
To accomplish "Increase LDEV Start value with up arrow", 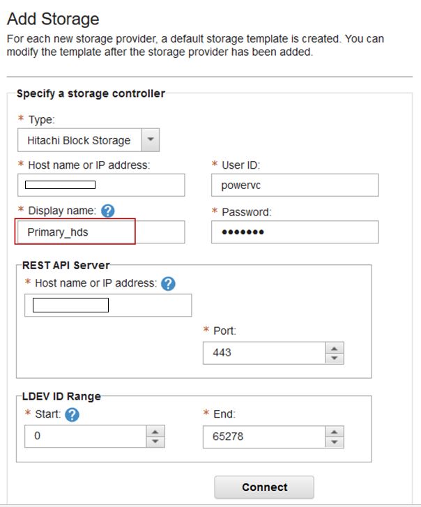I will [155, 432].
